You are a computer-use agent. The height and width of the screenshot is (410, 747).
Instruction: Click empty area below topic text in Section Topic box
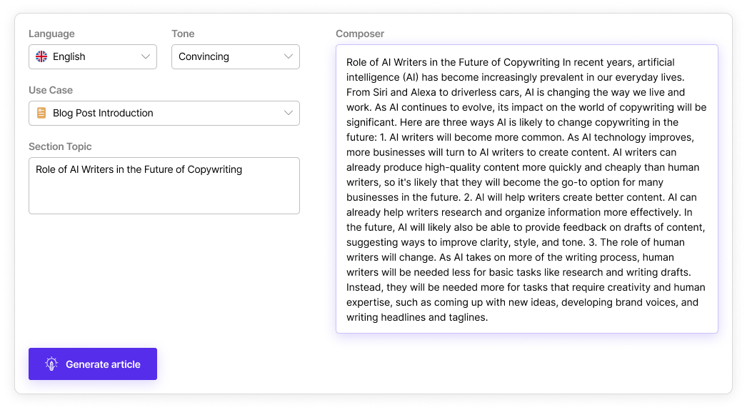pos(164,196)
